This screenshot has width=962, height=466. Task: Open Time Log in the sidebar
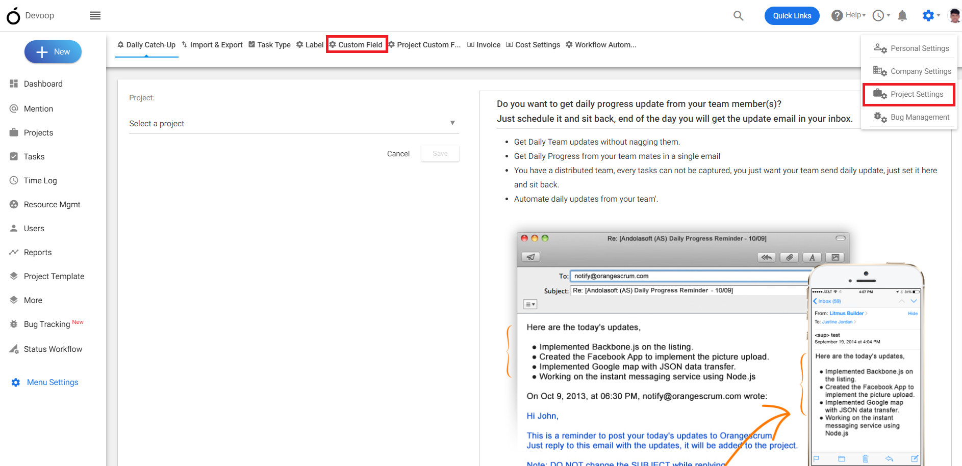[x=40, y=180]
